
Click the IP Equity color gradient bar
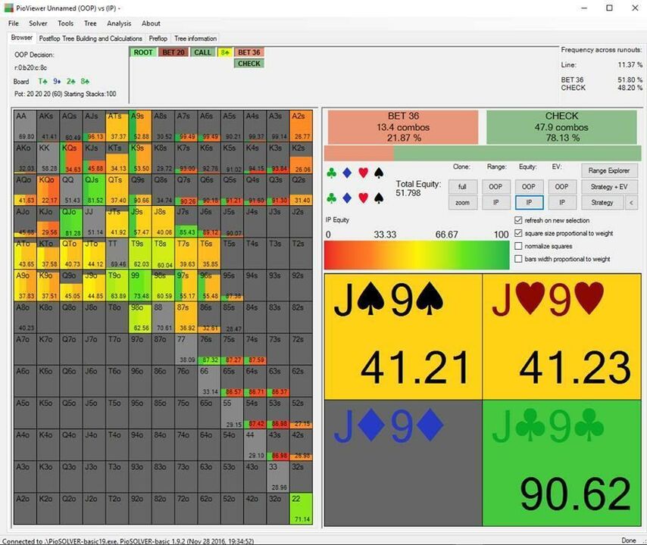click(x=417, y=255)
